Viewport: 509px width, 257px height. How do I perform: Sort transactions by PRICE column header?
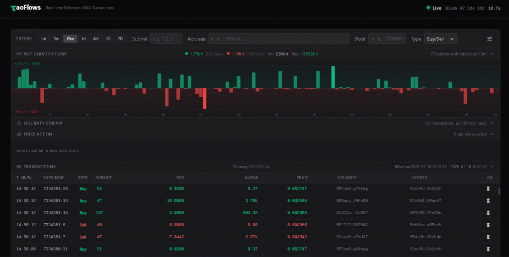(302, 178)
